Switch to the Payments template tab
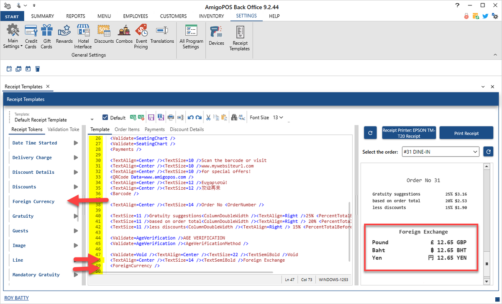Image resolution: width=502 pixels, height=304 pixels. click(x=155, y=129)
